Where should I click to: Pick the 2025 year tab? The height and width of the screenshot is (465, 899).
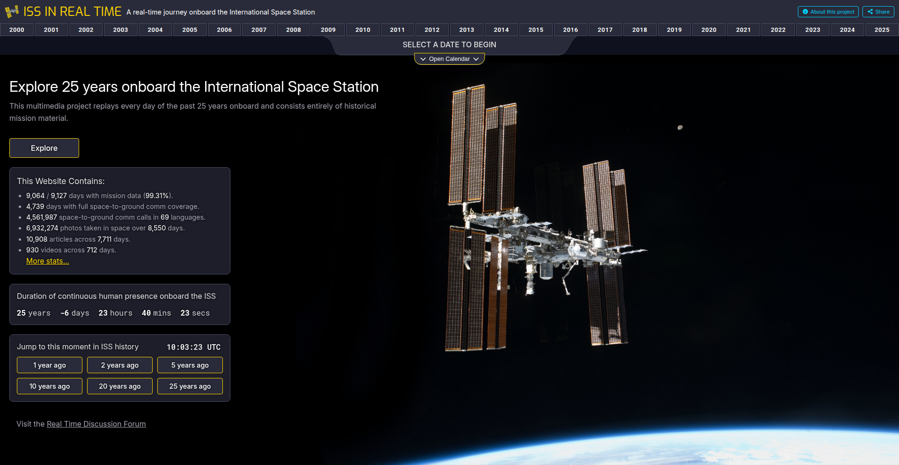[882, 30]
